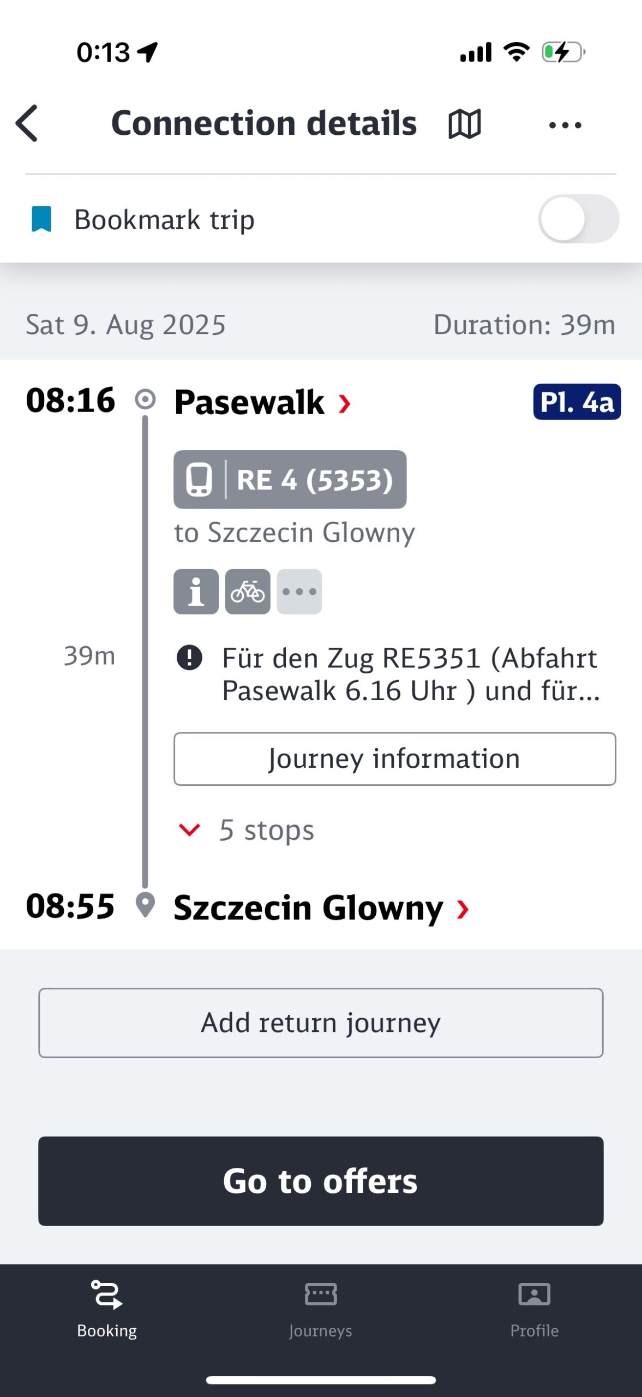Open the RE 4 (5353) train badge

click(x=290, y=480)
